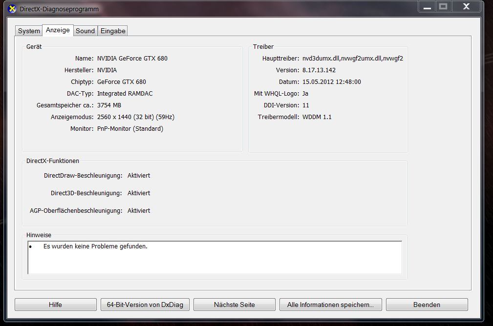
Task: Click the Anzeigemodus '2560 x 1440 (32 bit) (59Hz)'
Action: tap(135, 117)
